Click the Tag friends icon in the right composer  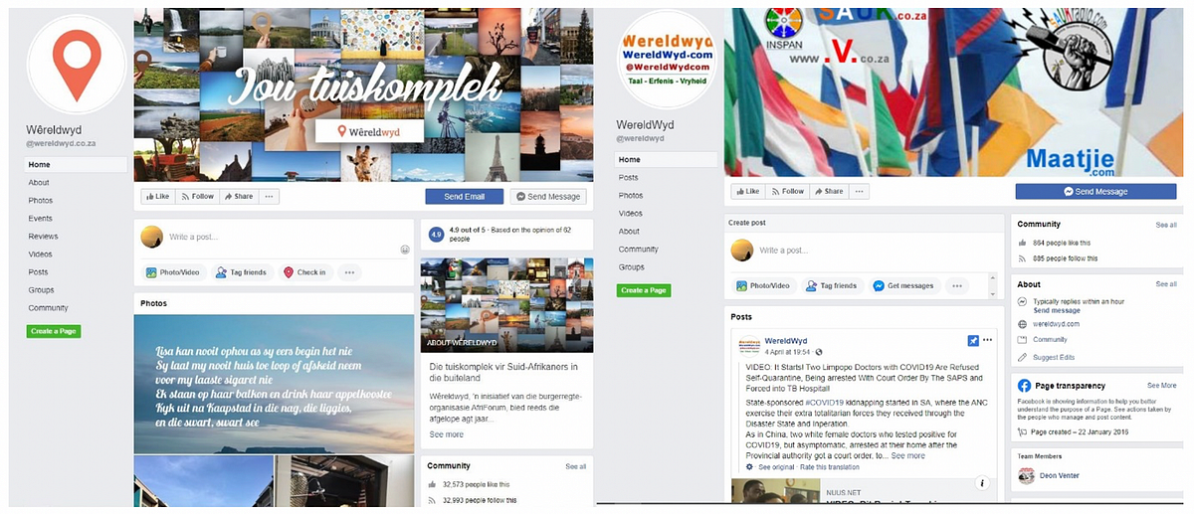click(x=810, y=285)
